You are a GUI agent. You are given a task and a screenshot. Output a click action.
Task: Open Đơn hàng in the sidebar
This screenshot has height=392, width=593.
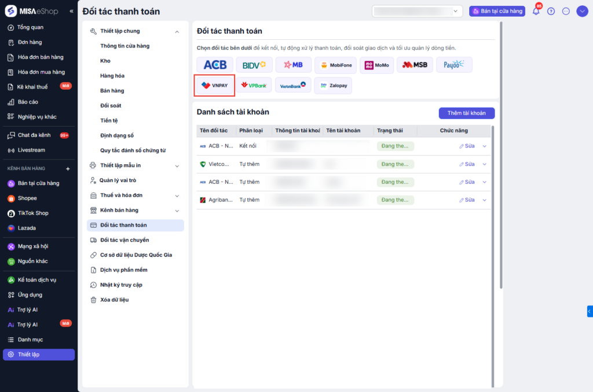pyautogui.click(x=30, y=42)
